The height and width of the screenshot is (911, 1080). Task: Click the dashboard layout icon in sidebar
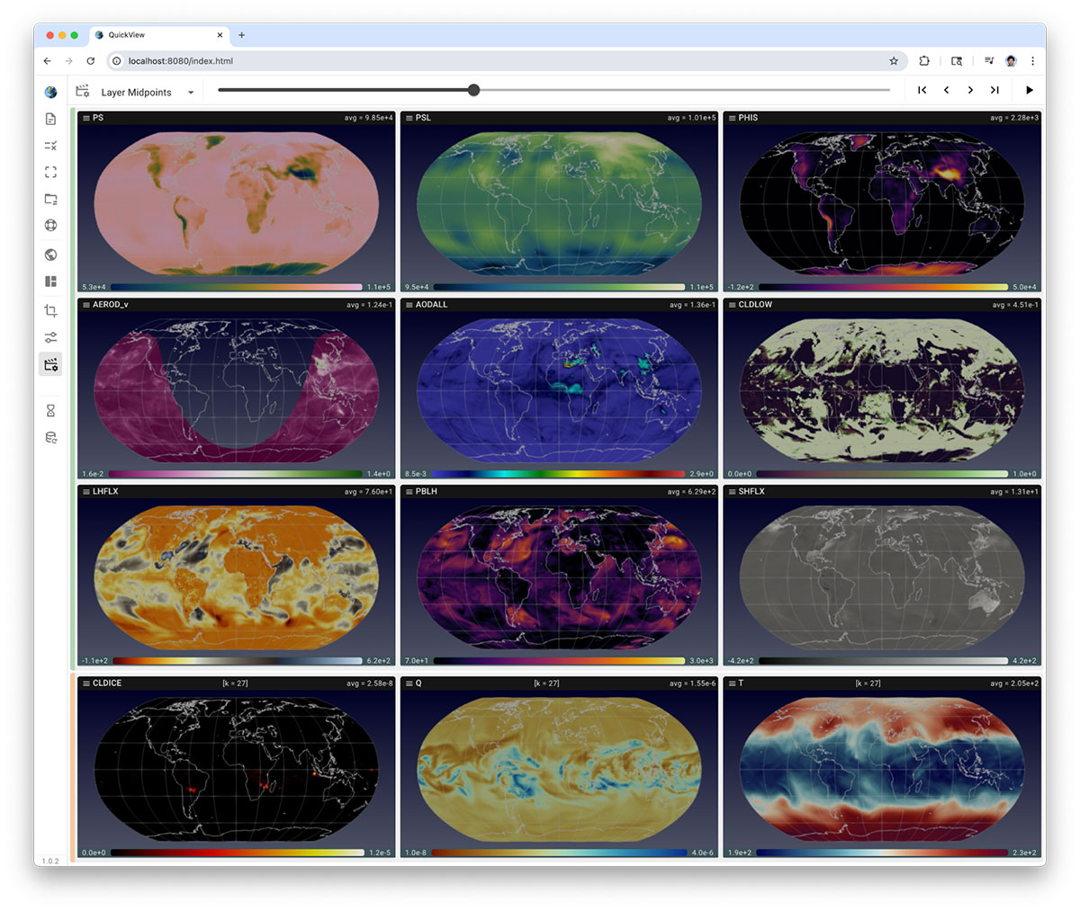click(x=50, y=281)
